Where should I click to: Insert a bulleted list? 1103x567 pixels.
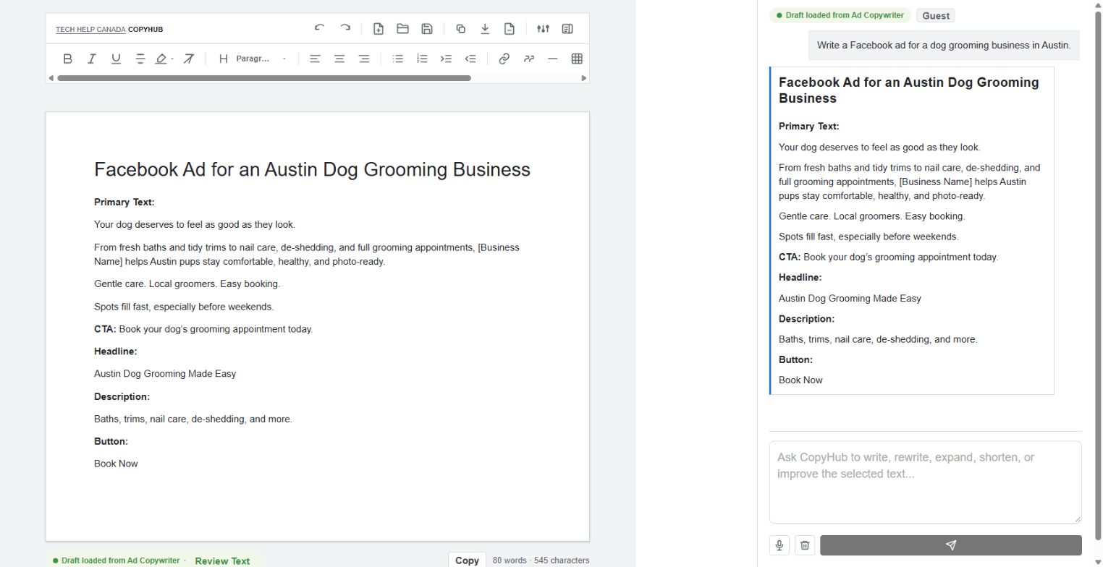(397, 59)
